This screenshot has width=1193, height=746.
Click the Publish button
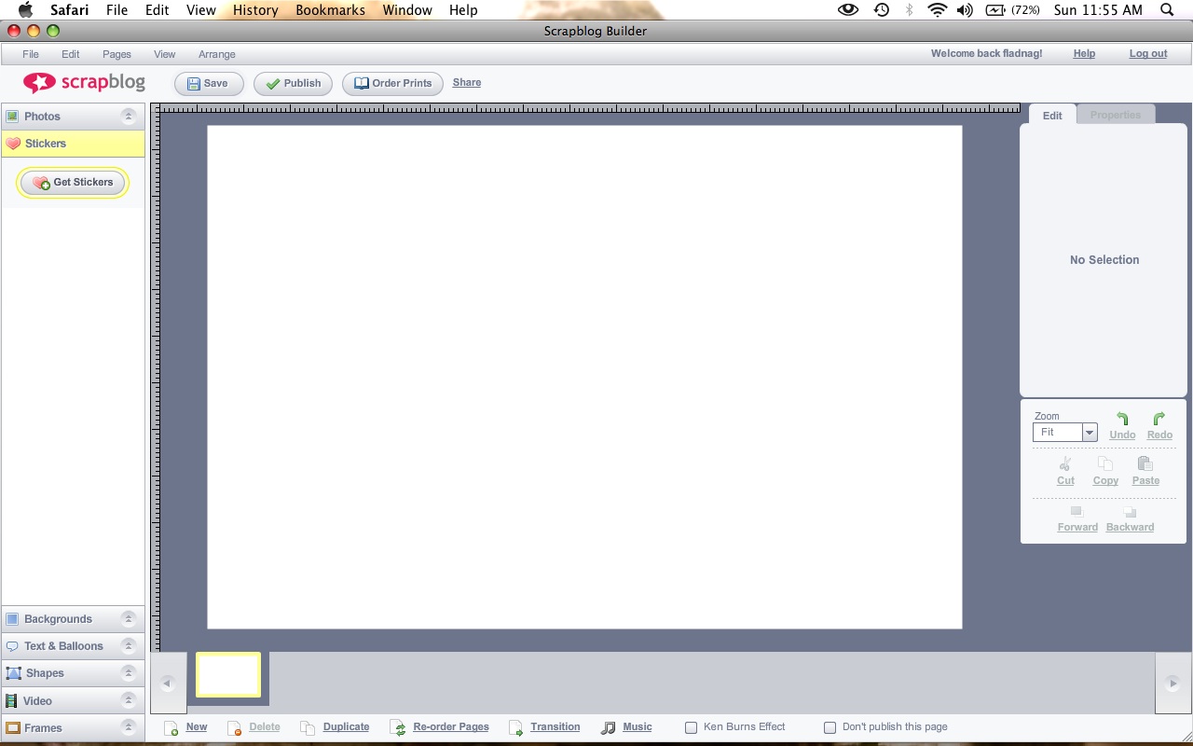pos(293,83)
